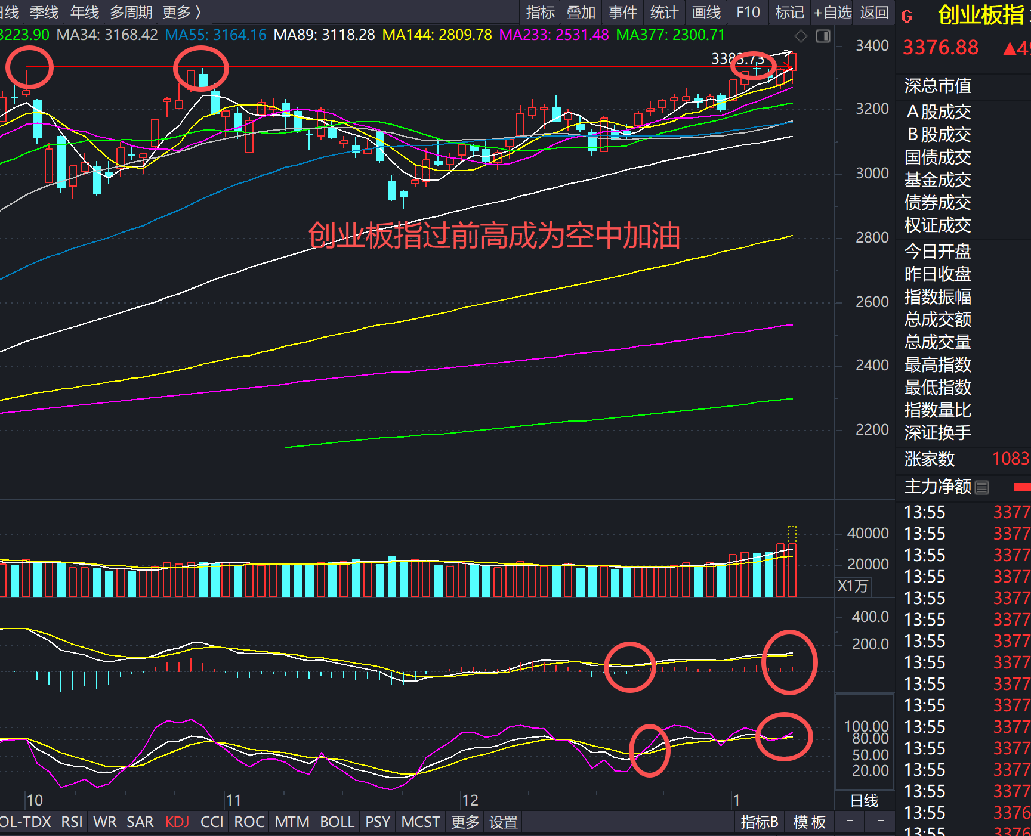
Task: Toggle the 指标B indicator button
Action: coord(759,822)
